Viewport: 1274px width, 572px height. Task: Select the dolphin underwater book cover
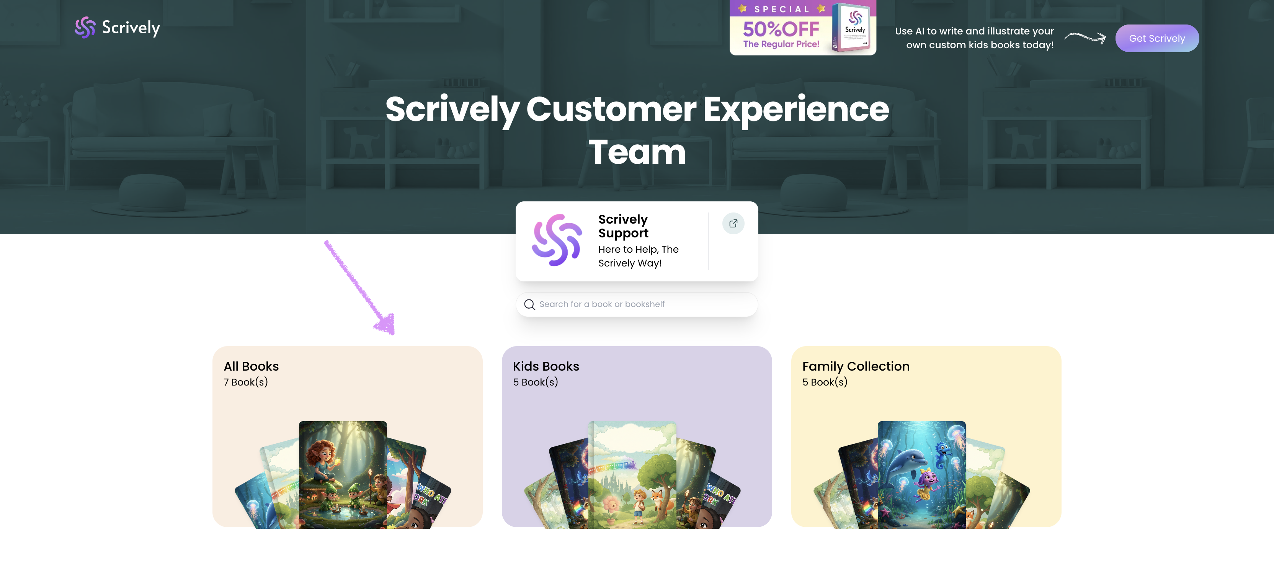point(921,474)
